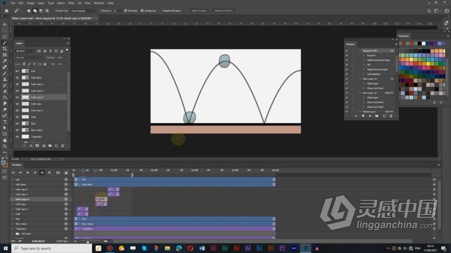Click the Select and Mask button
Screen dimensions: 451x253
(224, 11)
